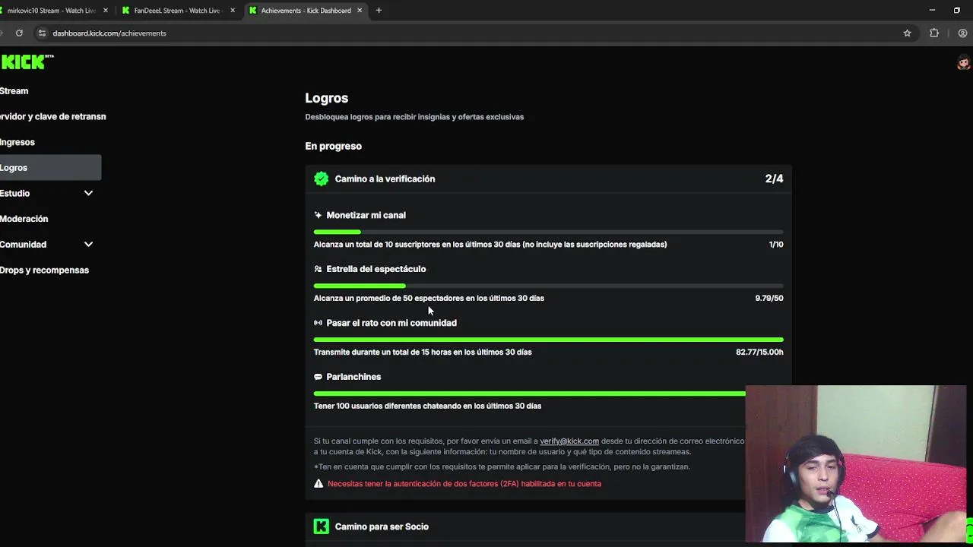Open Moderación in the sidebar
Viewport: 973px width, 547px height.
[24, 219]
